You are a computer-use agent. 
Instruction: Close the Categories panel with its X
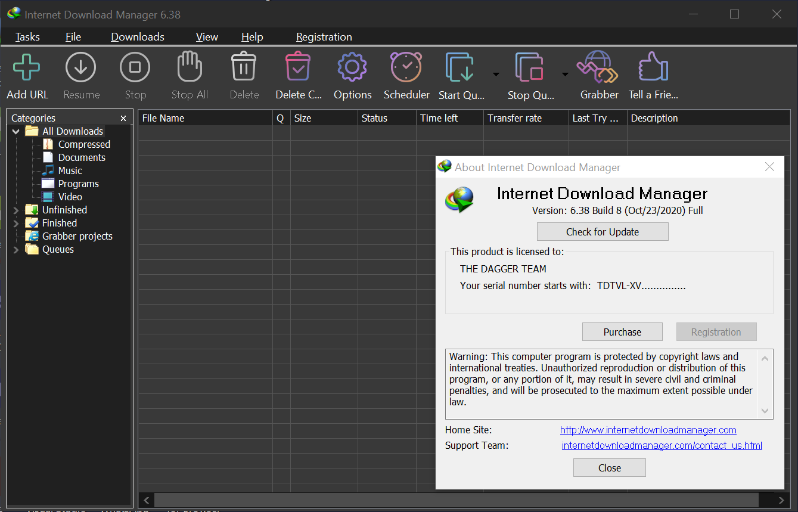tap(123, 118)
